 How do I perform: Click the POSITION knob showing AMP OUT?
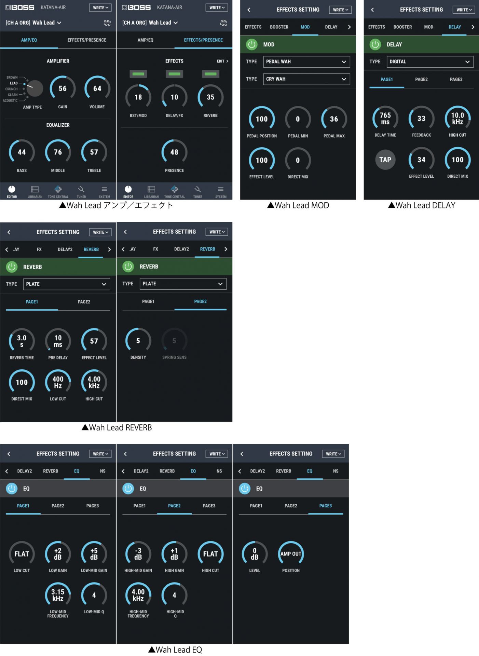(x=291, y=554)
